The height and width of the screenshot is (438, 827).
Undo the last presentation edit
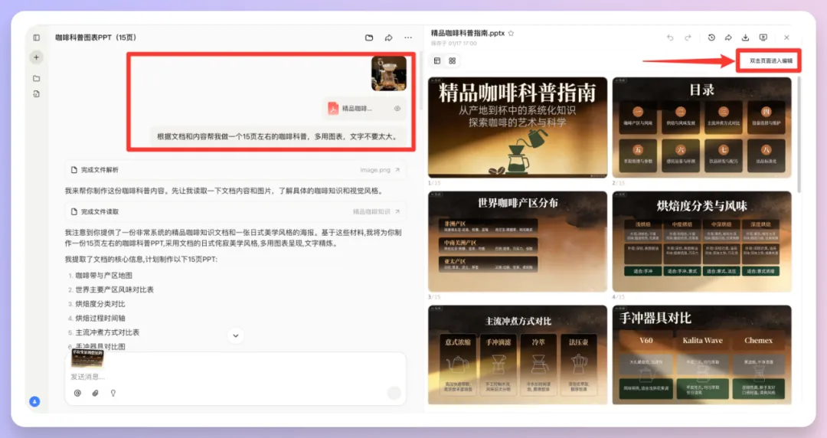coord(670,38)
